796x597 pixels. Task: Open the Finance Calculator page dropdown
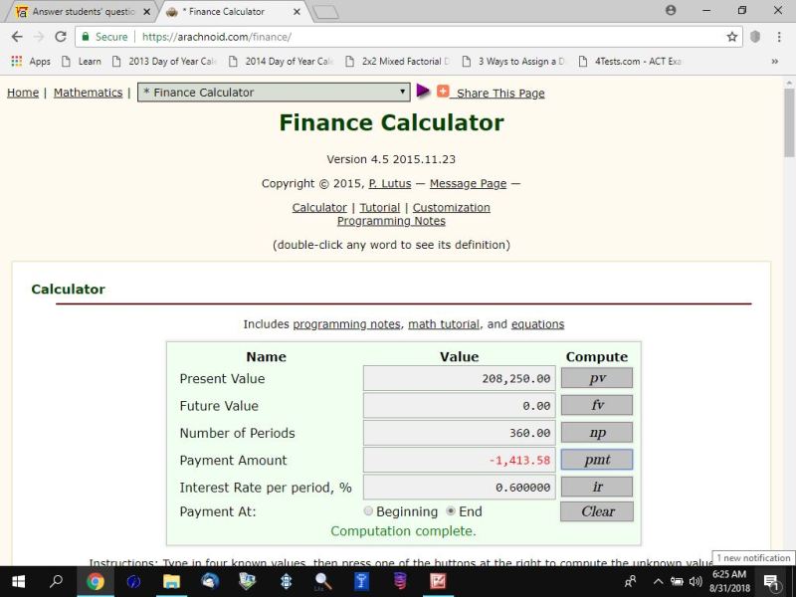[274, 93]
